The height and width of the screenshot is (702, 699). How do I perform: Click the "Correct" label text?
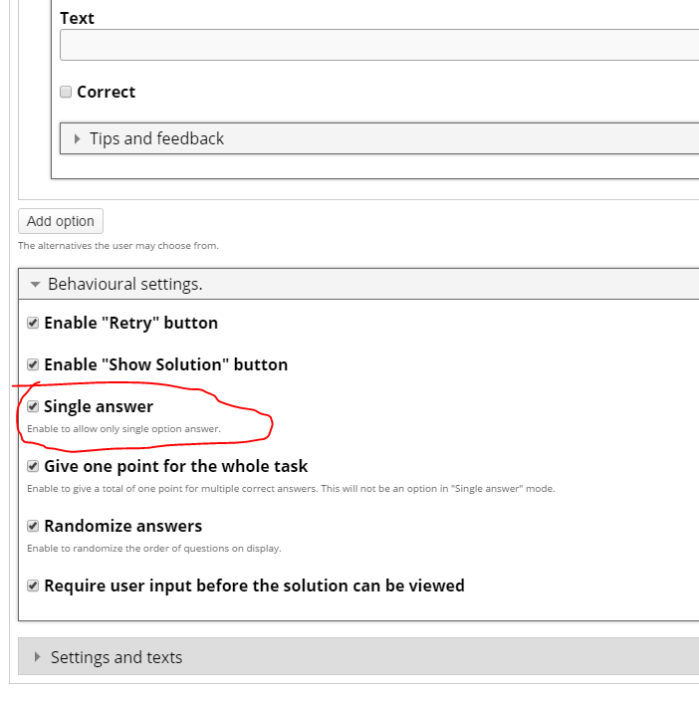107,92
